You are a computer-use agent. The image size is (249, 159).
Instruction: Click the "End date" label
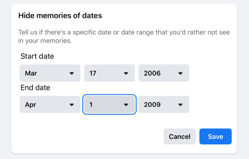[x=35, y=88]
